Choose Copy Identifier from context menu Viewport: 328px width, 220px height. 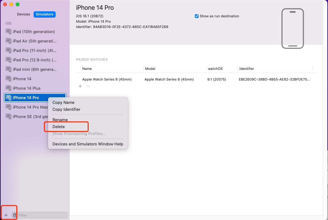[66, 109]
